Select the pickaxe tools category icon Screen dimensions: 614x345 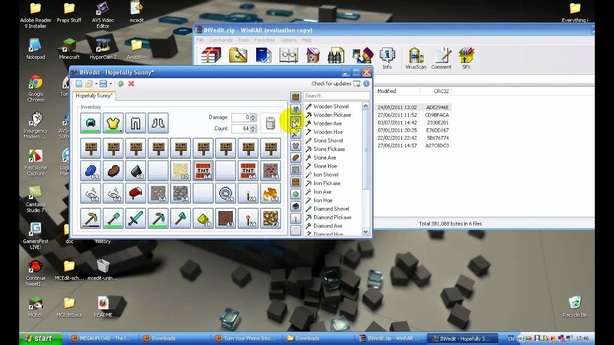(x=296, y=121)
